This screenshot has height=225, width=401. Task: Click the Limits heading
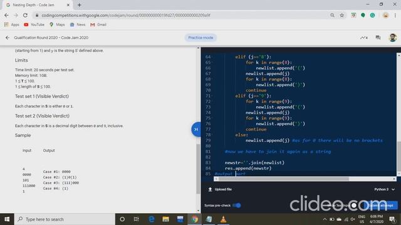[x=21, y=60]
